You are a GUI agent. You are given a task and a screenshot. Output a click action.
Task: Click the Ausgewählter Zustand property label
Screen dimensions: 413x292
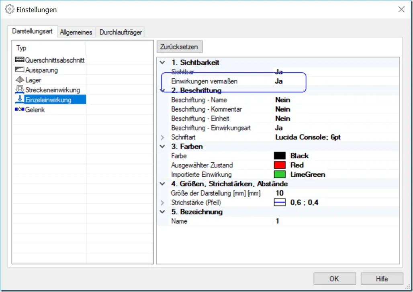pyautogui.click(x=202, y=165)
